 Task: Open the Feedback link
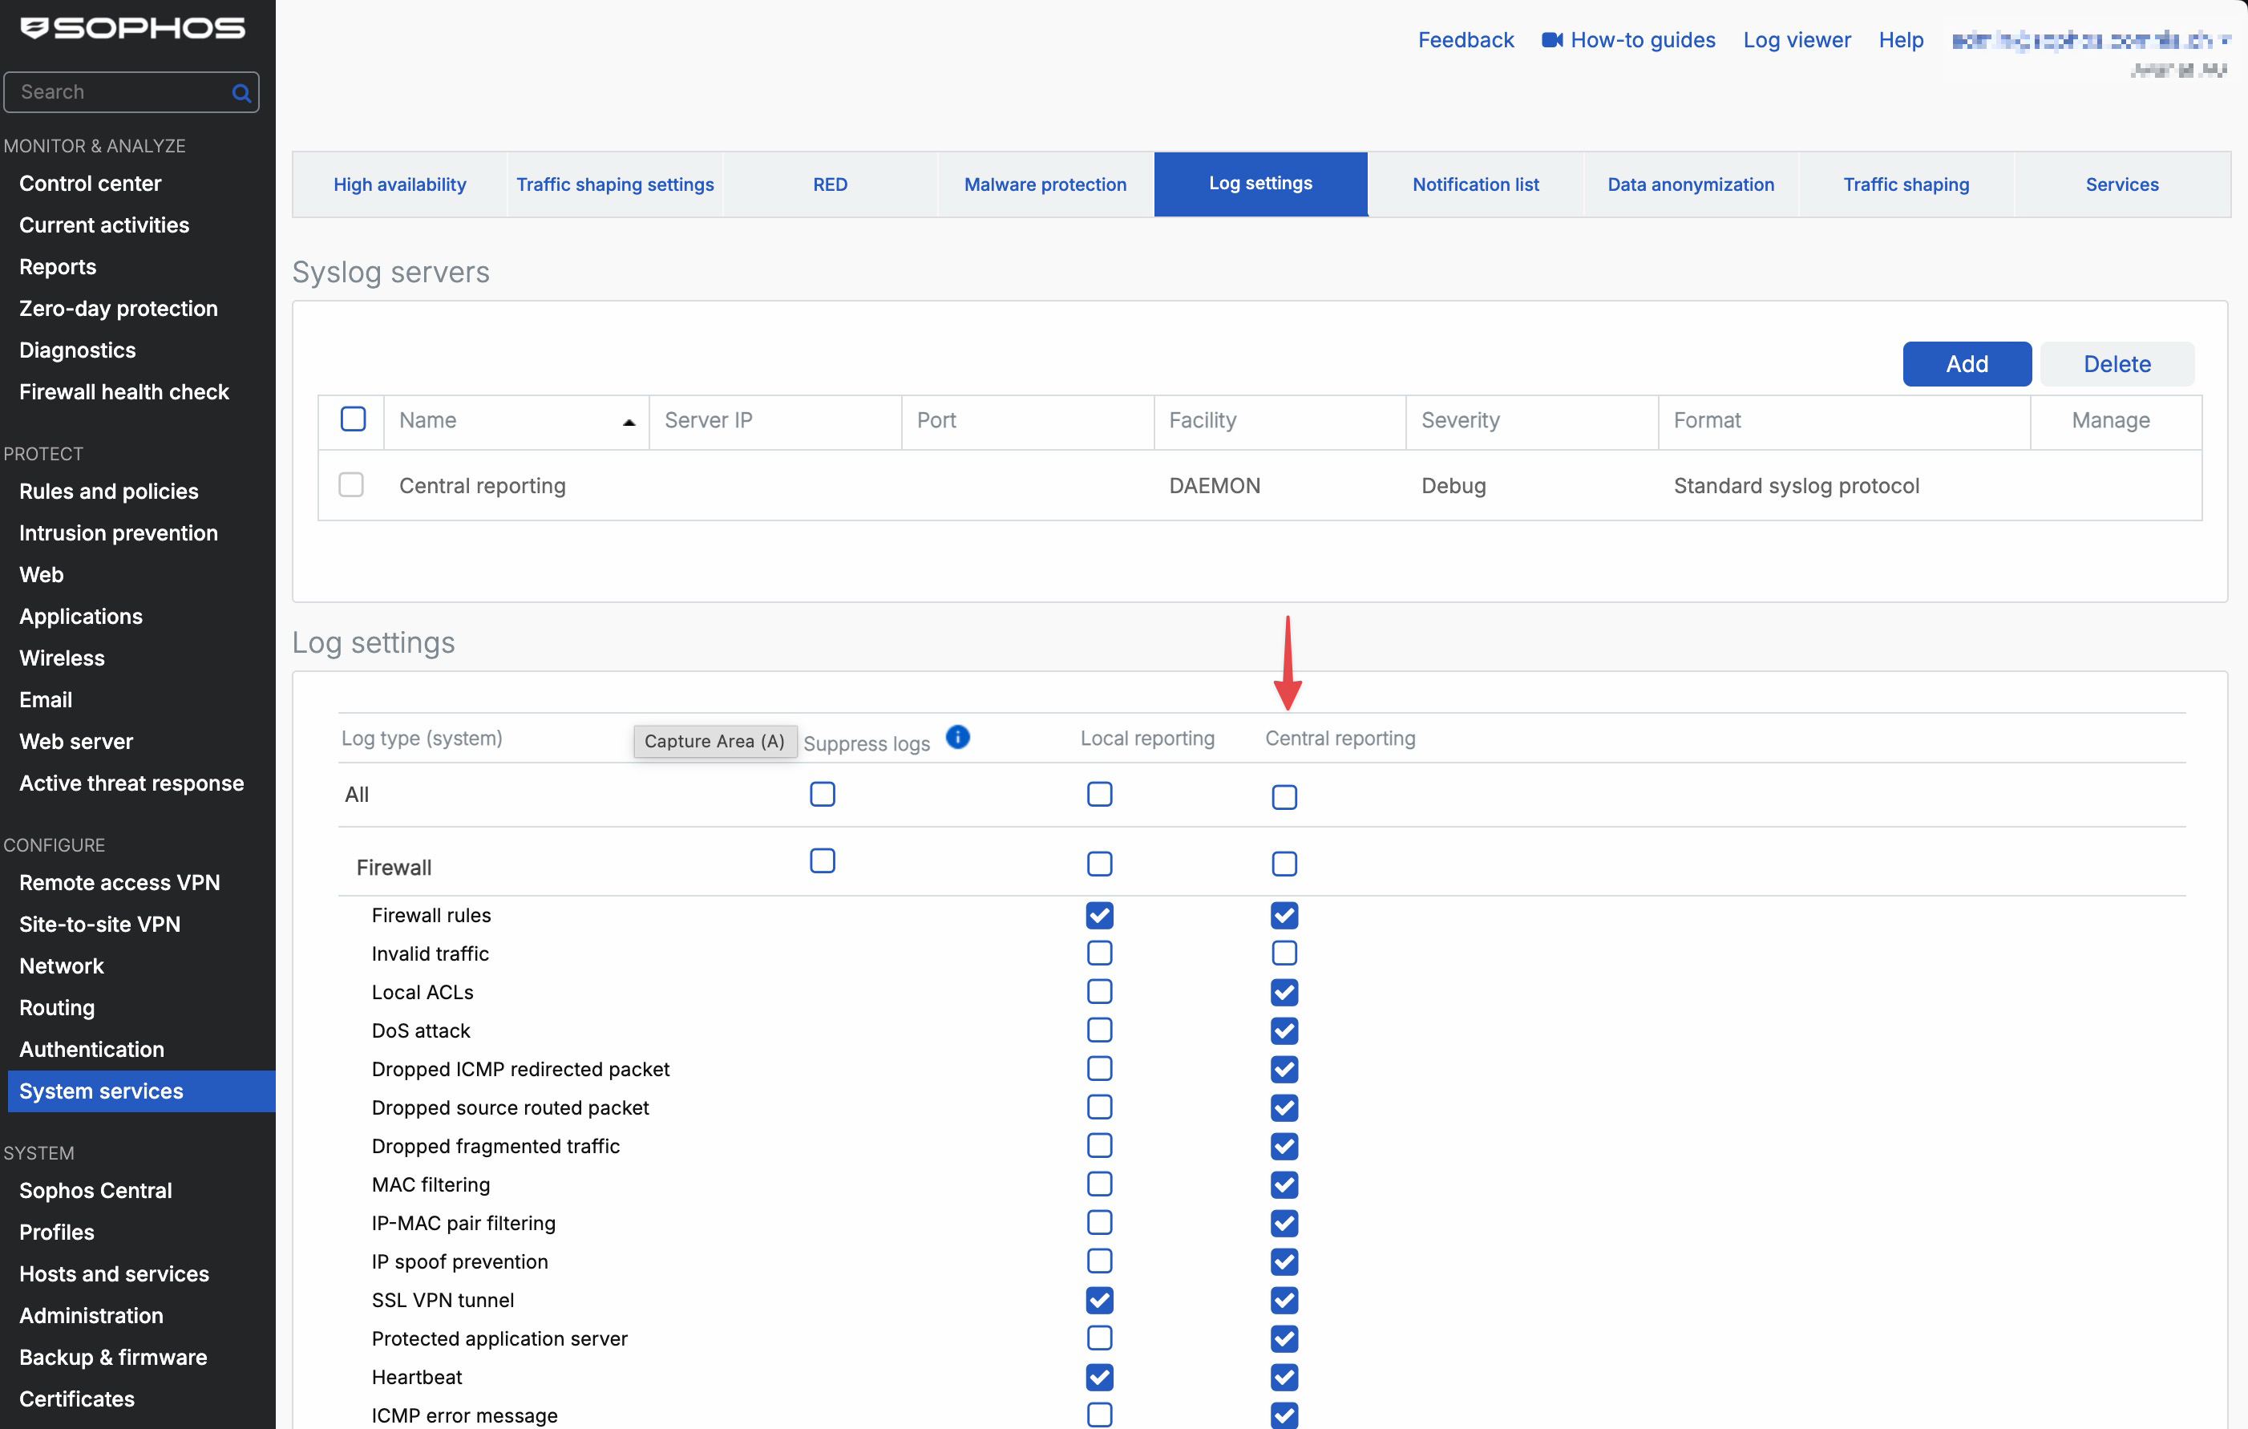pyautogui.click(x=1465, y=40)
